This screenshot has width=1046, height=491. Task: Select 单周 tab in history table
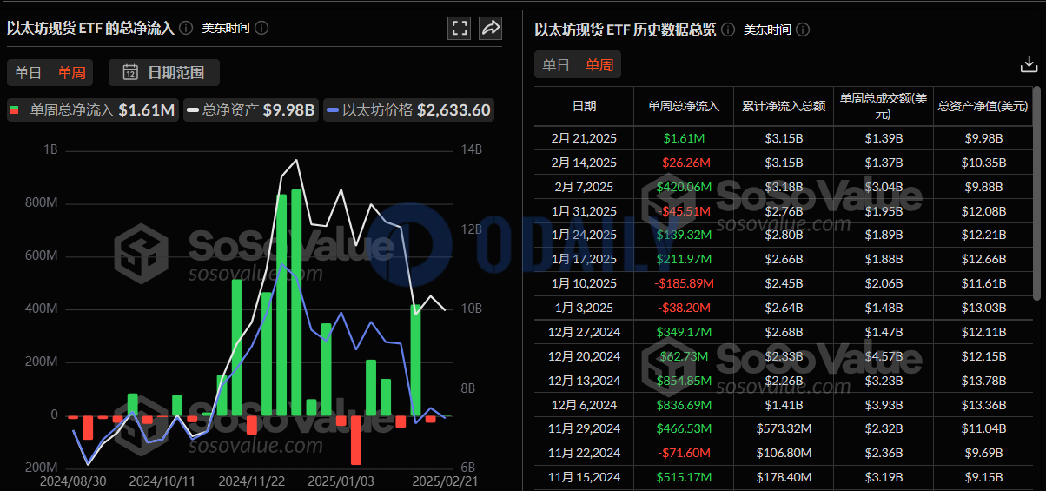click(x=599, y=64)
